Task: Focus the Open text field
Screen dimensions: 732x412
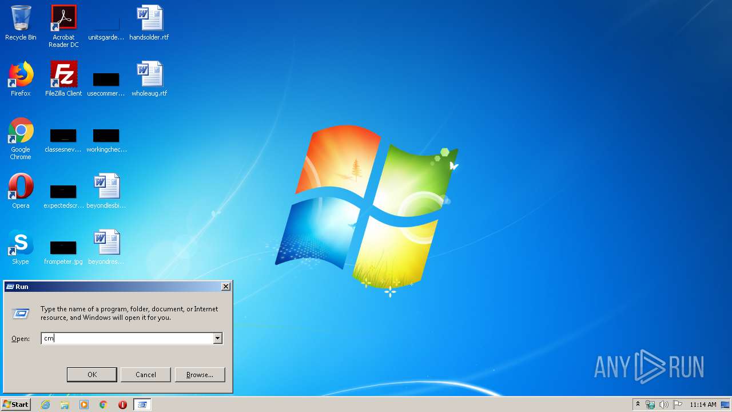Action: [127, 339]
